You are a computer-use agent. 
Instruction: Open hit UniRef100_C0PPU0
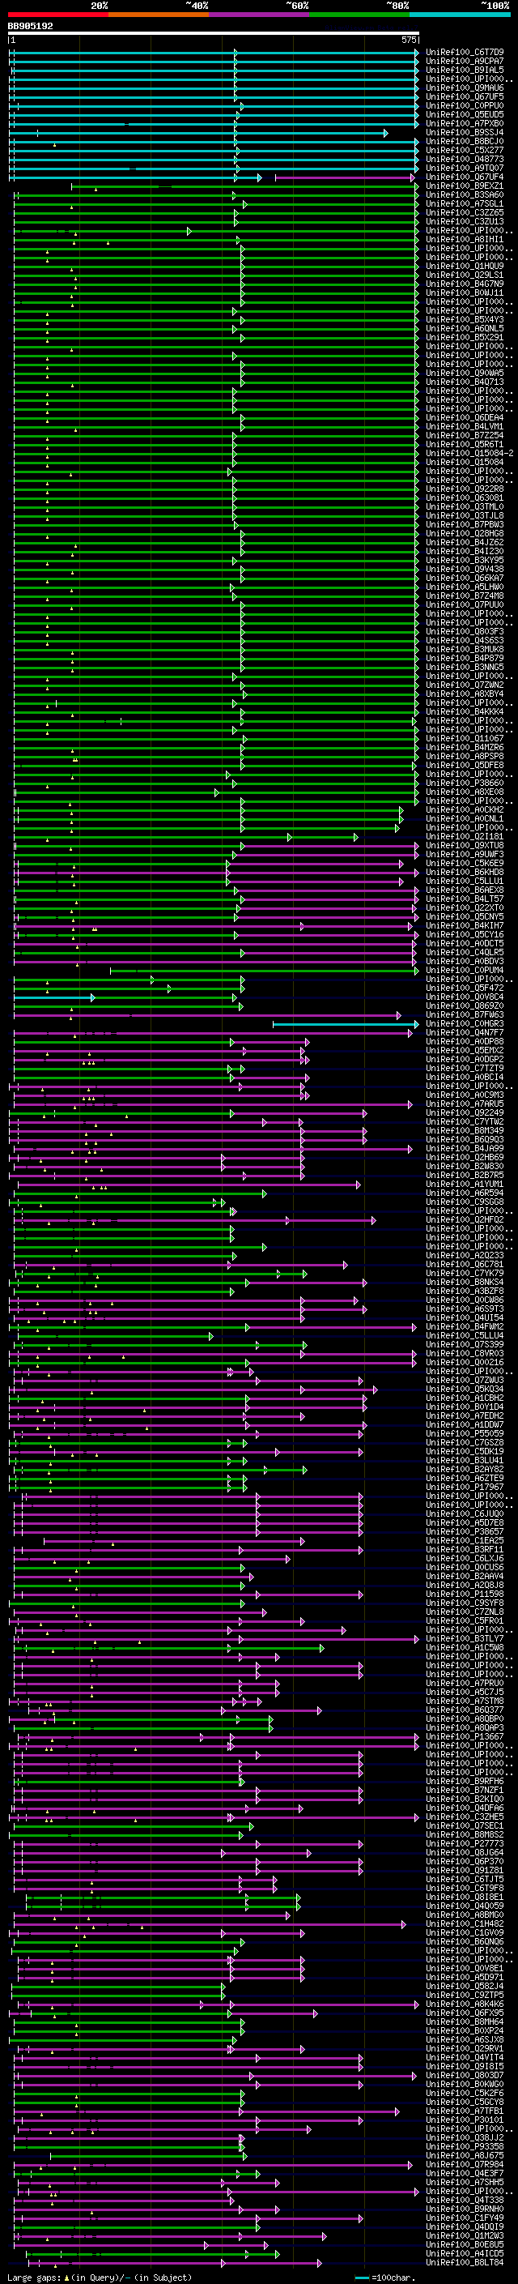(465, 105)
